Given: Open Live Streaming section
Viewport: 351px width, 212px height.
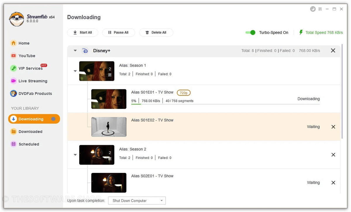Looking at the screenshot, I should [33, 81].
